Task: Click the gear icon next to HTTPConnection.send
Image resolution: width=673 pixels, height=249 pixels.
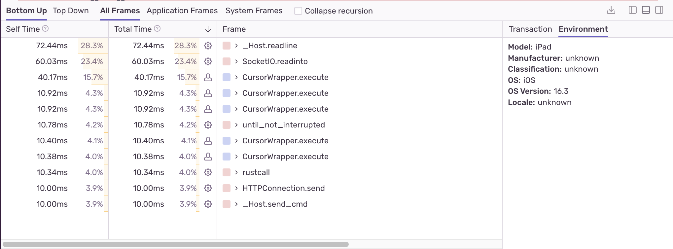Action: (x=208, y=188)
